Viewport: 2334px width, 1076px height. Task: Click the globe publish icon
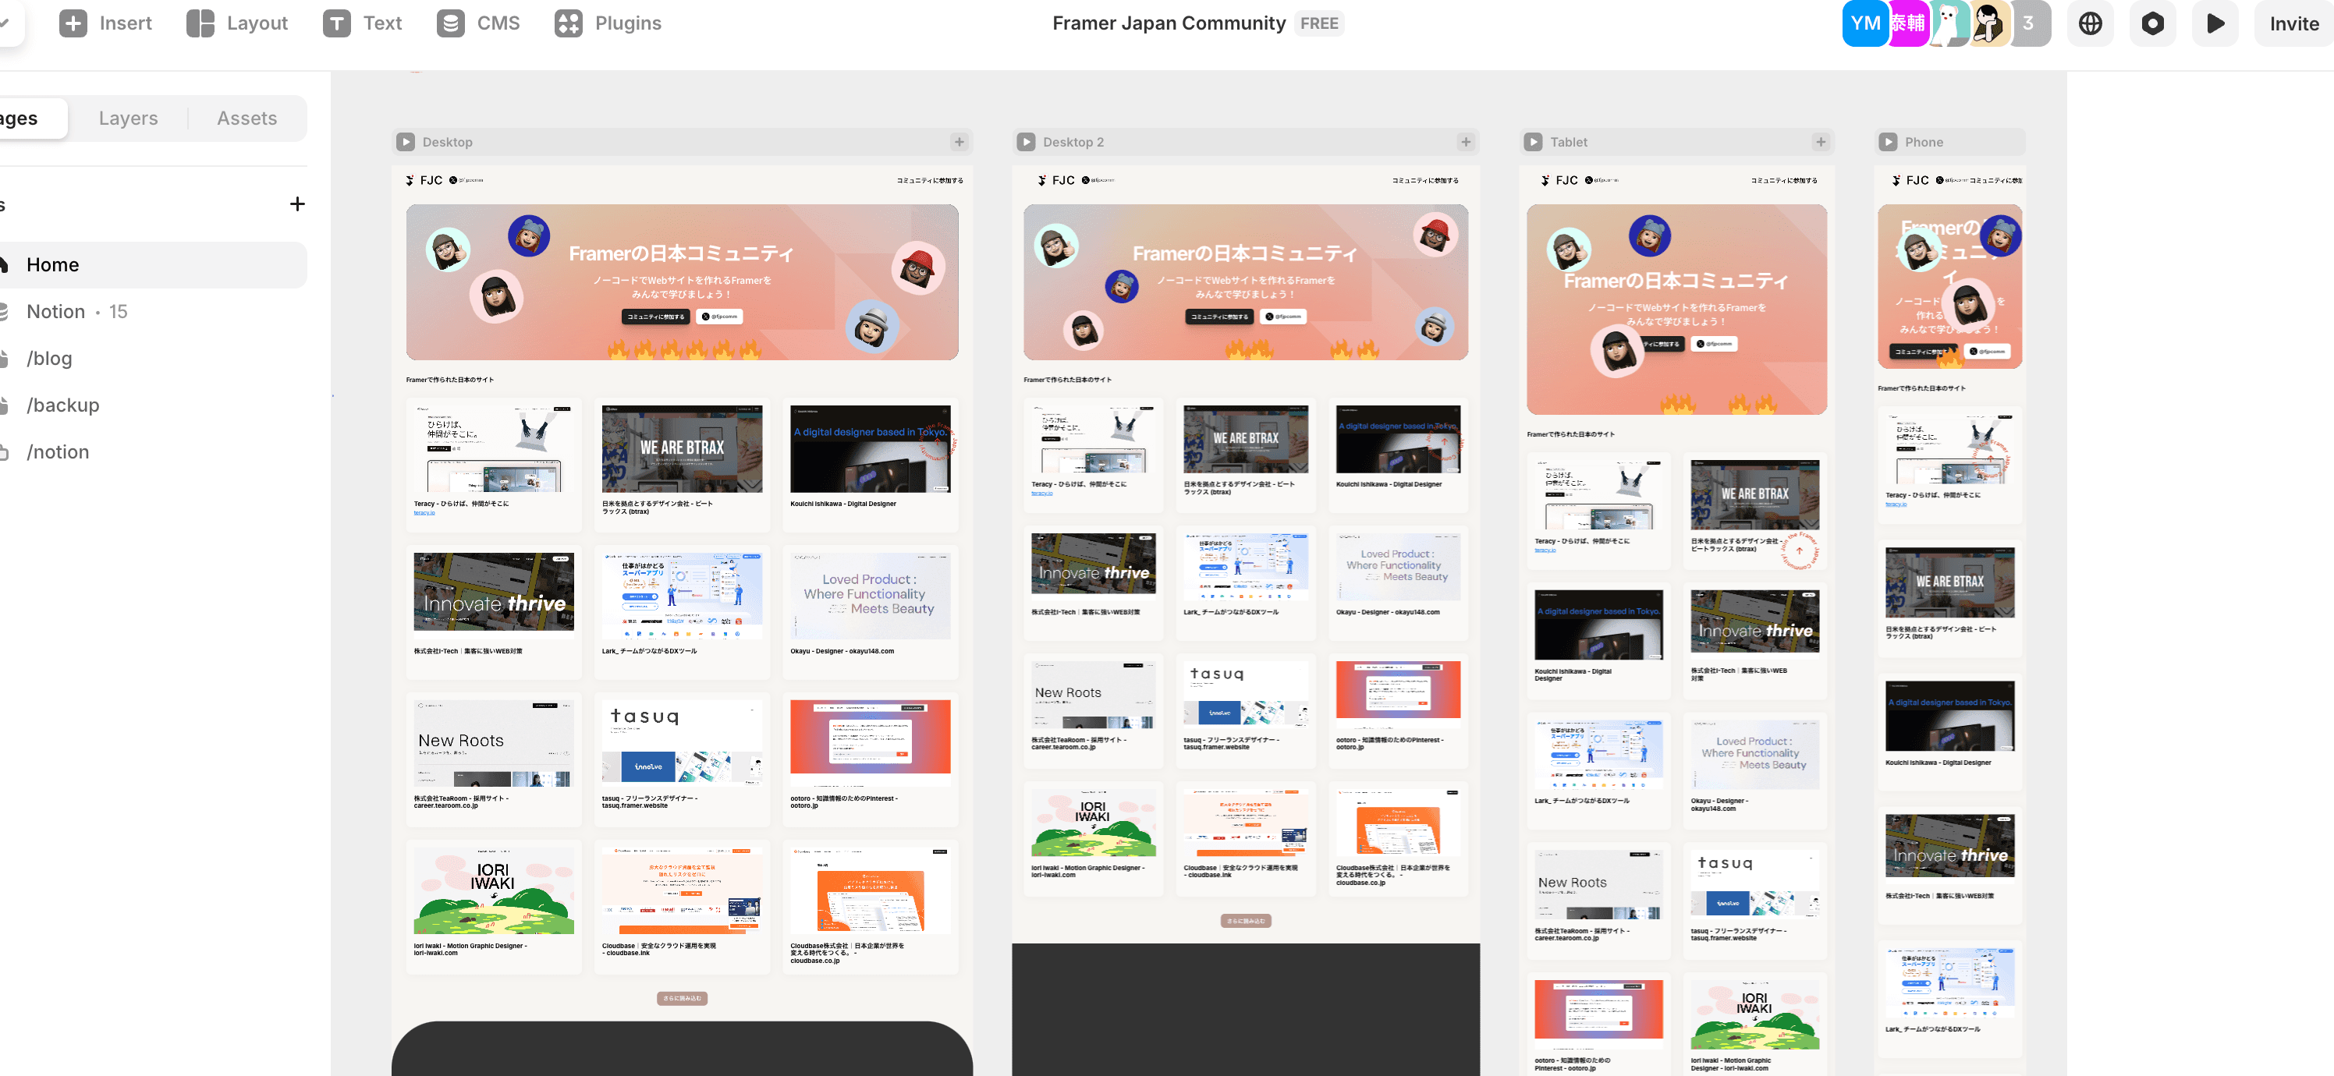(x=2089, y=23)
